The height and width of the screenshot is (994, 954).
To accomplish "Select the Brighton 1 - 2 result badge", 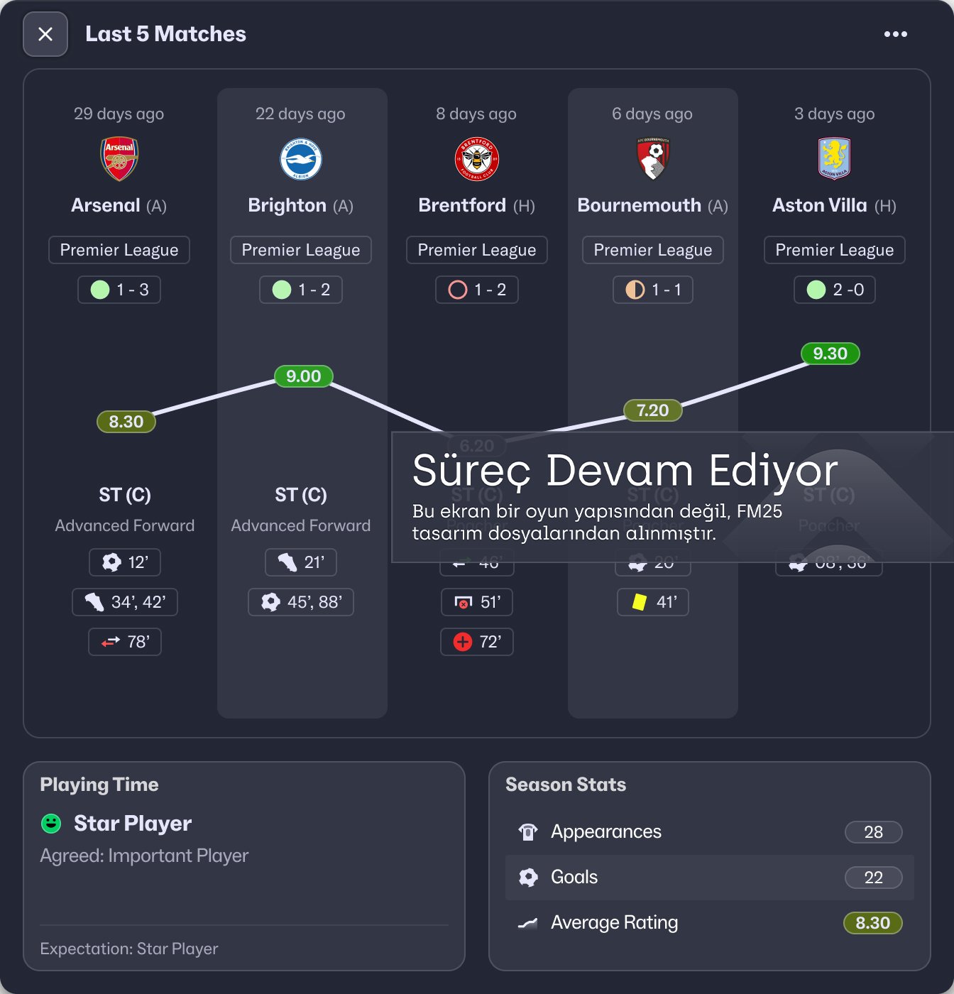I will point(301,290).
